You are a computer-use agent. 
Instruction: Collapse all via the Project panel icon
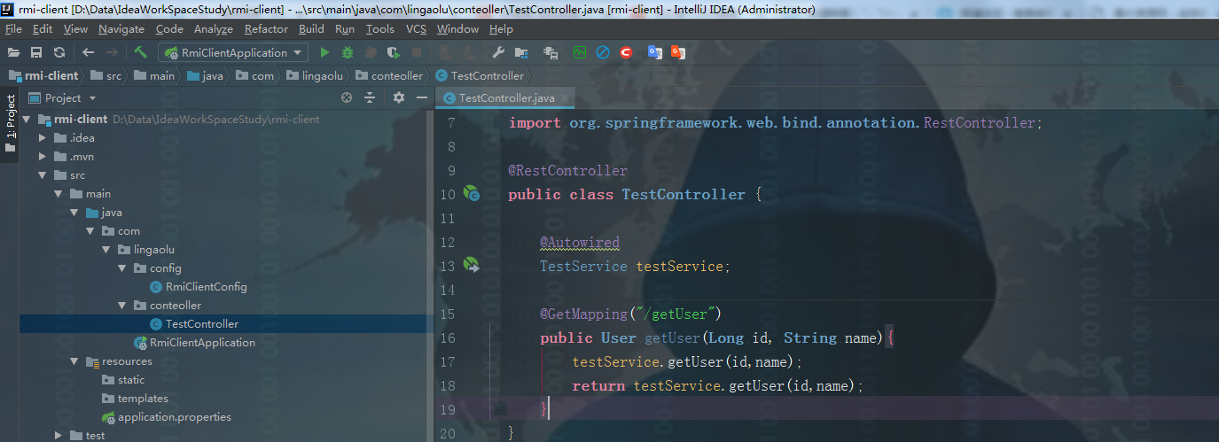pos(370,98)
